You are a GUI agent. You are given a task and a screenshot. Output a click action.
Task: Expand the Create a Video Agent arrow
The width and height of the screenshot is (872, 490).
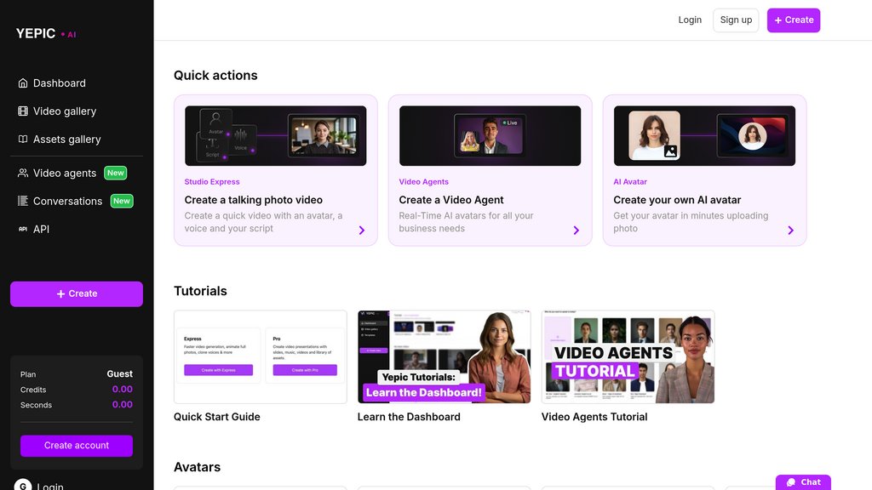[x=577, y=231]
